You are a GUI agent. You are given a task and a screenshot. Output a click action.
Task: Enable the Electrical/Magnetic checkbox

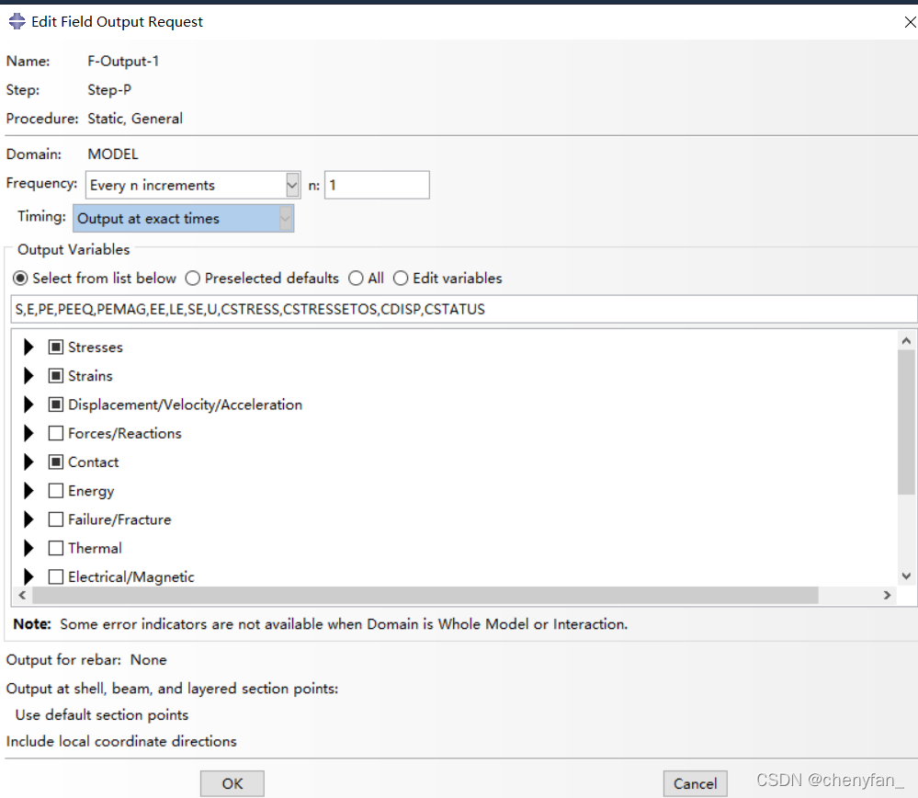tap(56, 577)
